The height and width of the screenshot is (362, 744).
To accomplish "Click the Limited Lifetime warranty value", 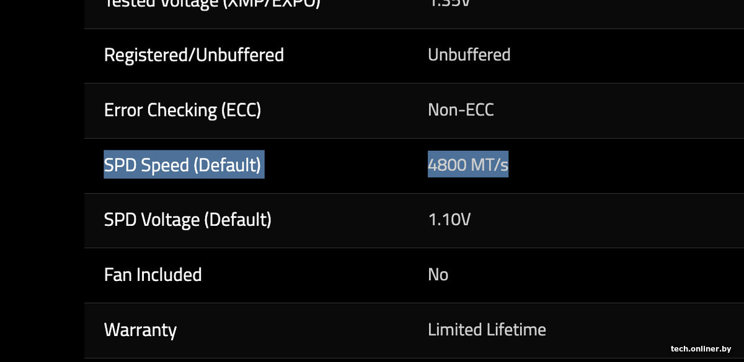I will pos(487,330).
